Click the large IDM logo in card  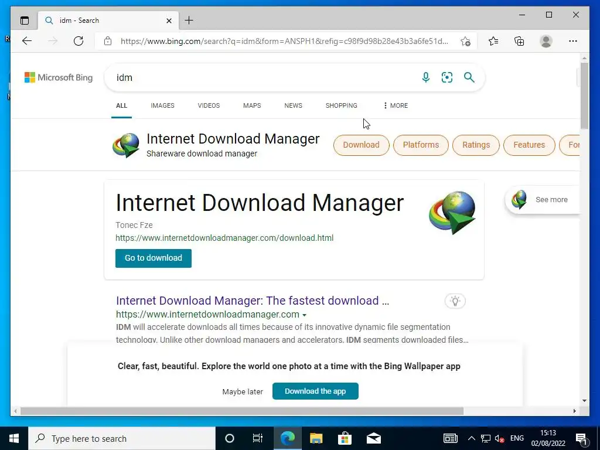(x=452, y=213)
